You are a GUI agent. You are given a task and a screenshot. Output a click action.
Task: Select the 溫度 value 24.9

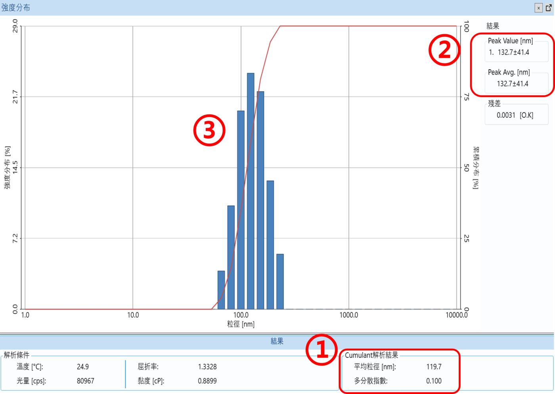tap(83, 367)
